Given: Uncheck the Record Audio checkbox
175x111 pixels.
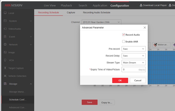Looking at the screenshot, I should pos(124,35).
